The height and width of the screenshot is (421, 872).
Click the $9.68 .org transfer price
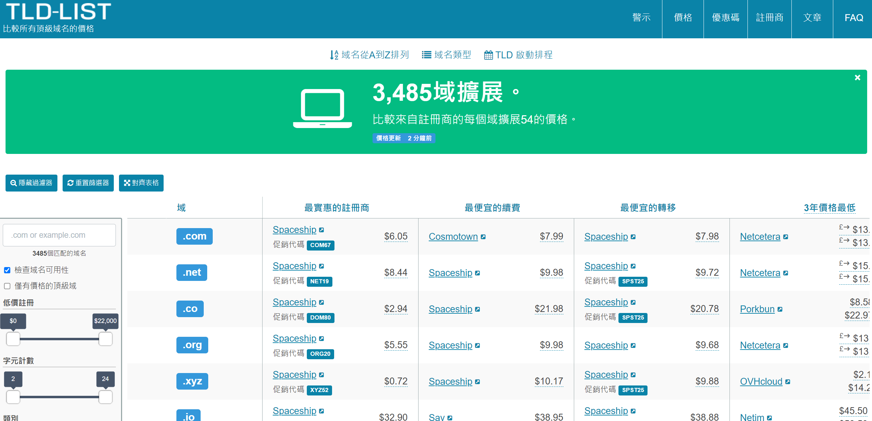707,345
